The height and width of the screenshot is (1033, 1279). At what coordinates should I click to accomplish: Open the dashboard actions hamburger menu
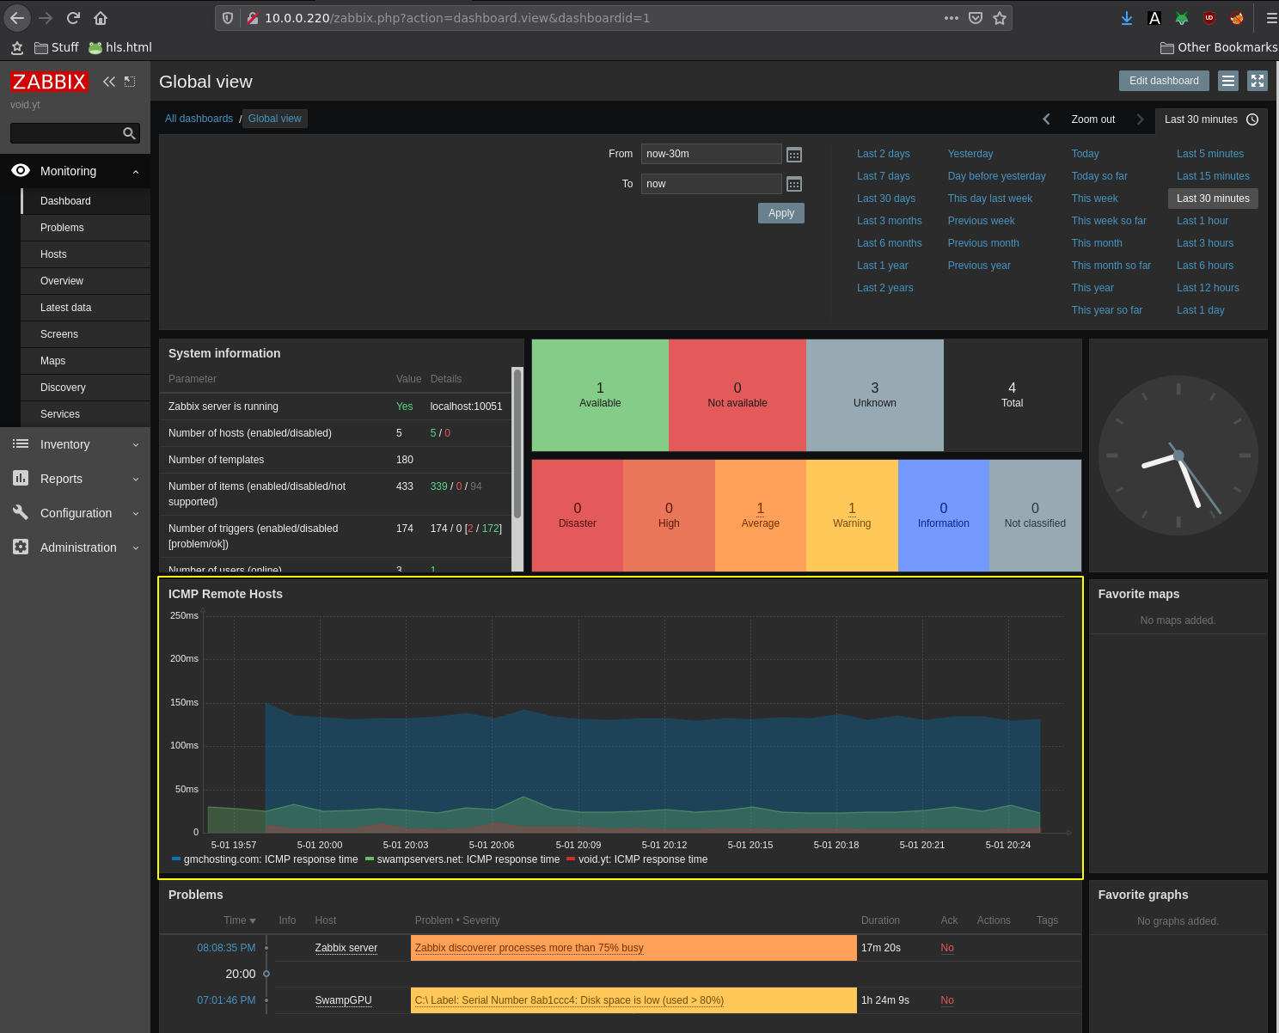[x=1228, y=81]
